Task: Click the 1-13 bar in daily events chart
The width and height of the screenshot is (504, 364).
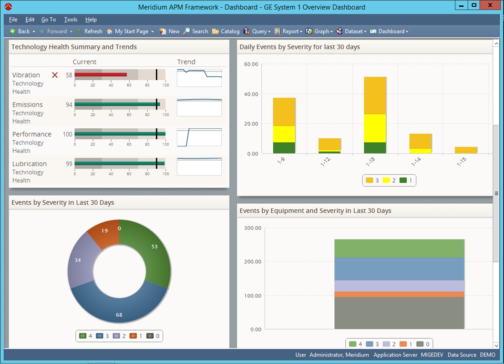Action: 375,115
